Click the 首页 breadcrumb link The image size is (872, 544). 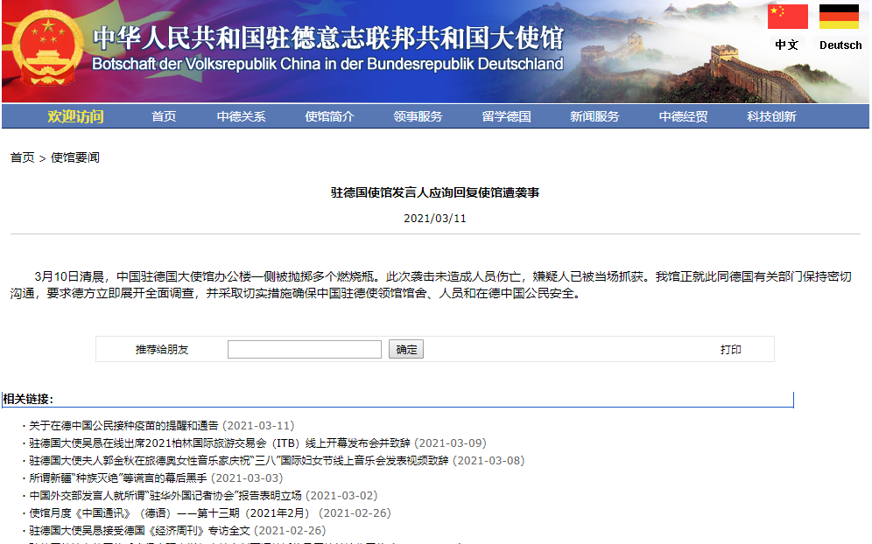pyautogui.click(x=22, y=157)
